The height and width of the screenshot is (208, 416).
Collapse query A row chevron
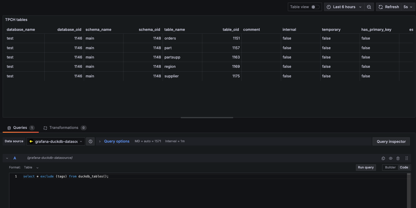pyautogui.click(x=7, y=158)
